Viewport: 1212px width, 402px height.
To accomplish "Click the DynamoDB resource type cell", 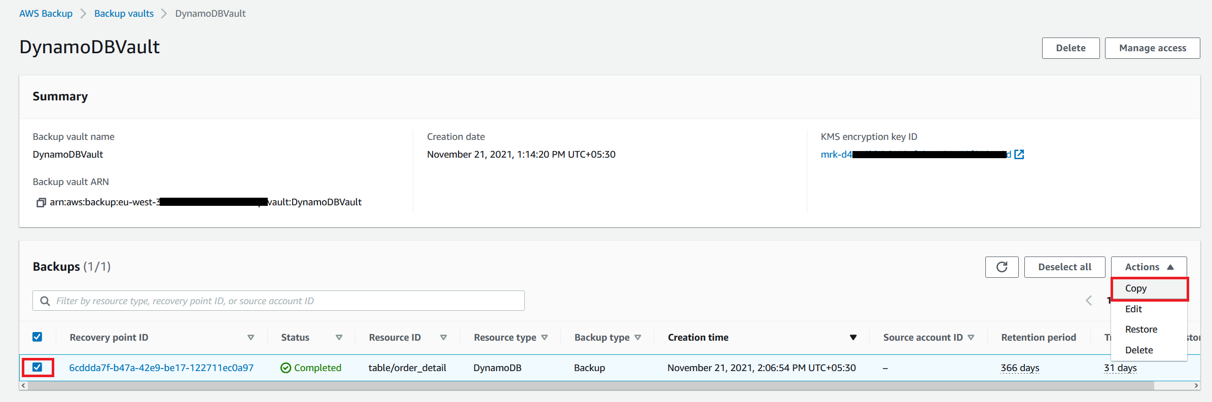I will click(x=497, y=368).
